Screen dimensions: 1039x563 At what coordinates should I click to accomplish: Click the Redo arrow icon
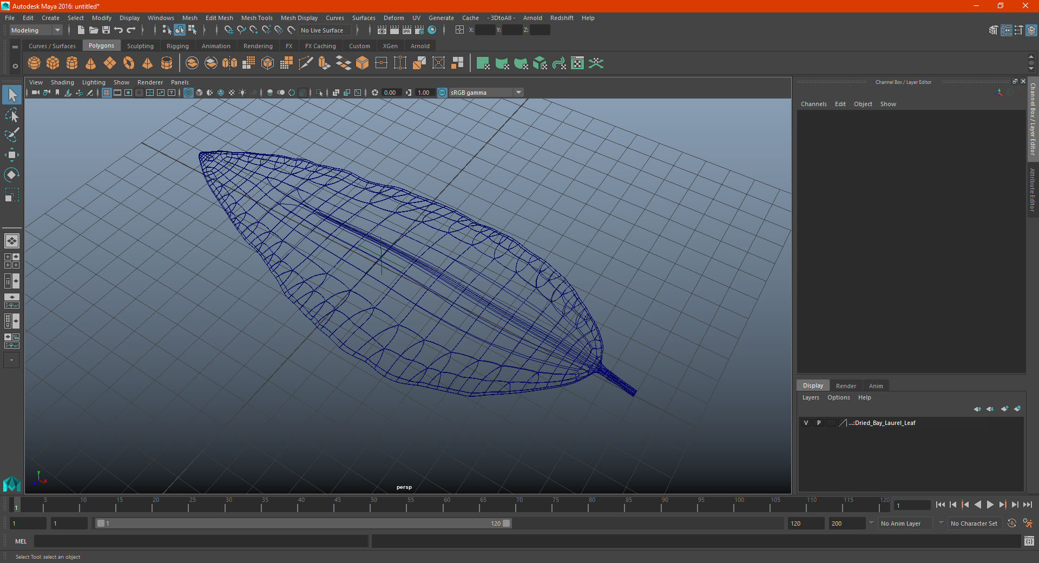point(131,30)
